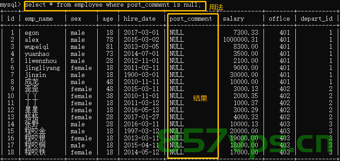Click the salary value '10000.13'

click(x=244, y=124)
